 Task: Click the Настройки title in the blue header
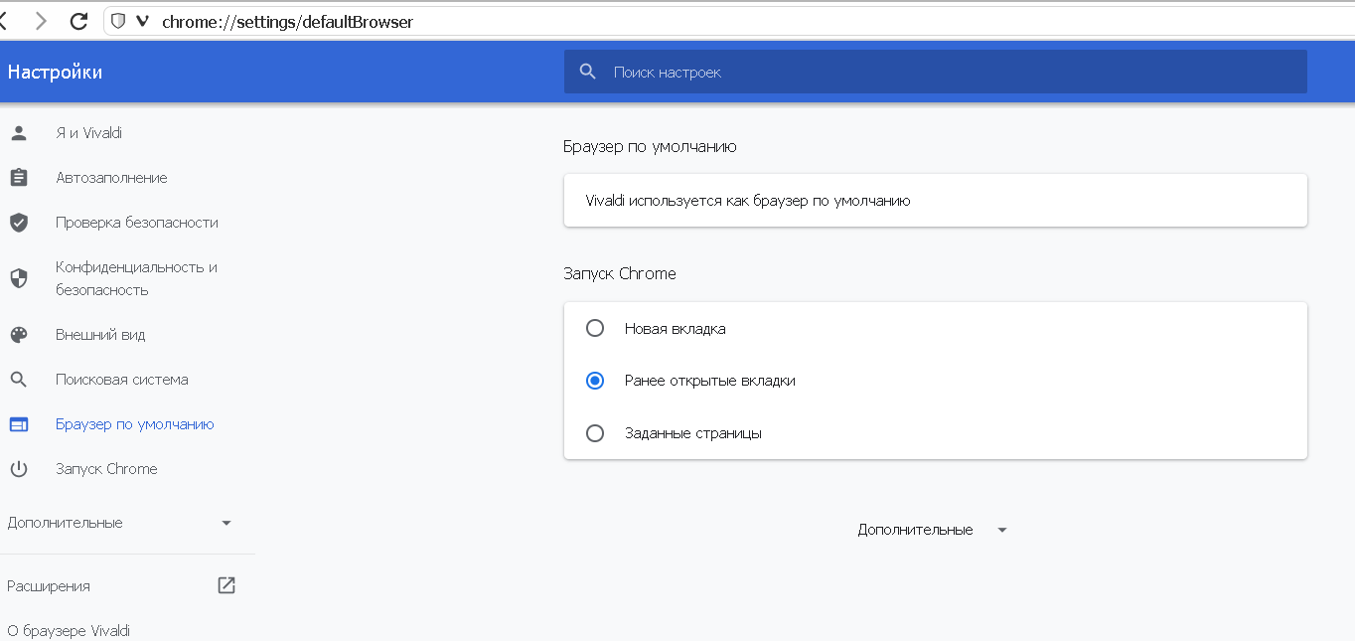point(55,73)
